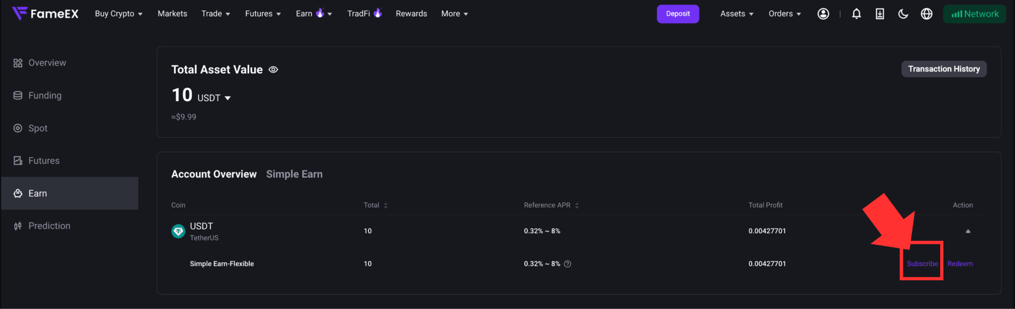Click the Coin column header
Screen dimensions: 1015x309
pyautogui.click(x=178, y=205)
